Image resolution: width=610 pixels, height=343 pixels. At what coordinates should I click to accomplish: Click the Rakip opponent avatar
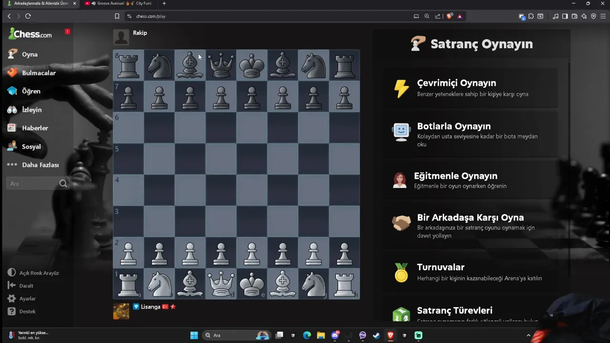[121, 37]
